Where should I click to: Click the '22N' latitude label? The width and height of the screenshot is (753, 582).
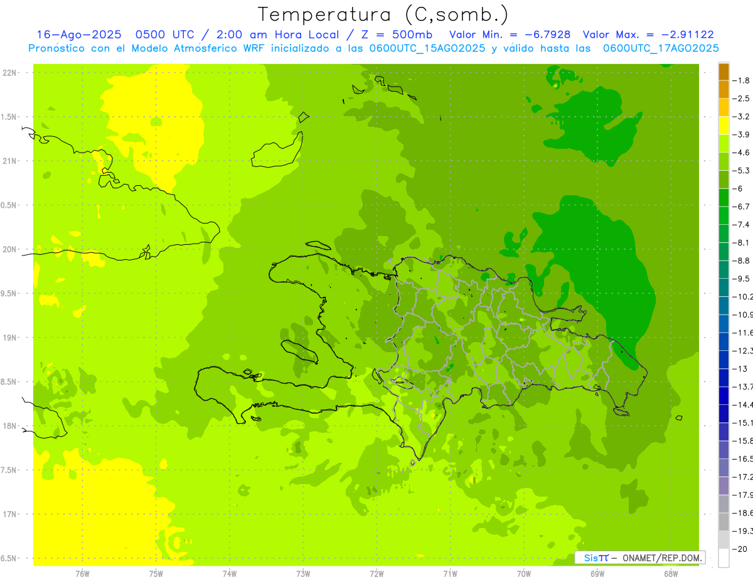[x=10, y=73]
